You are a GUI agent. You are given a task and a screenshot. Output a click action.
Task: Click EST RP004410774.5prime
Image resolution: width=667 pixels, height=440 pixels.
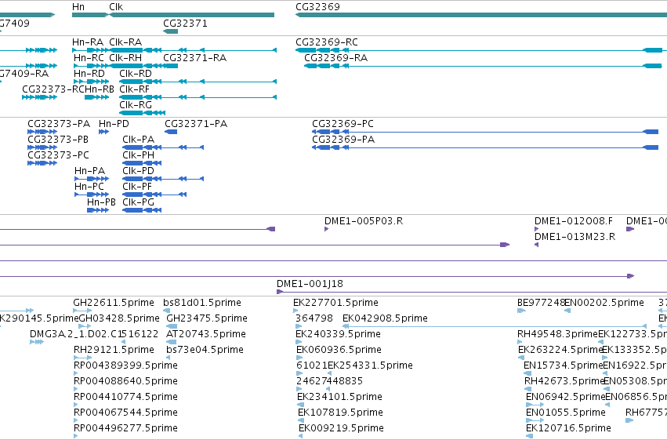(x=126, y=397)
